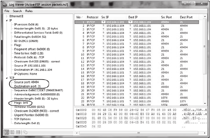Image resolution: width=210 pixels, height=138 pixels.
Task: Click the stacked windows icon in bottom toolbar
Action: coord(25,132)
